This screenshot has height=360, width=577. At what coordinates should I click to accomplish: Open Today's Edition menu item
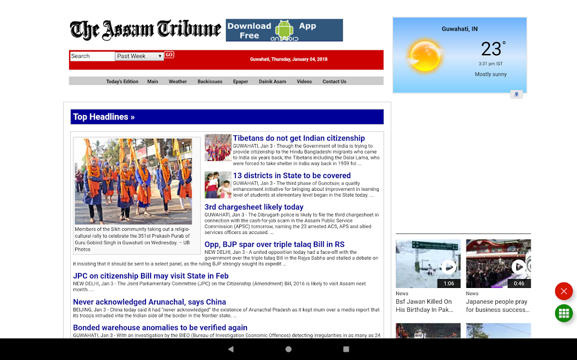coord(122,81)
